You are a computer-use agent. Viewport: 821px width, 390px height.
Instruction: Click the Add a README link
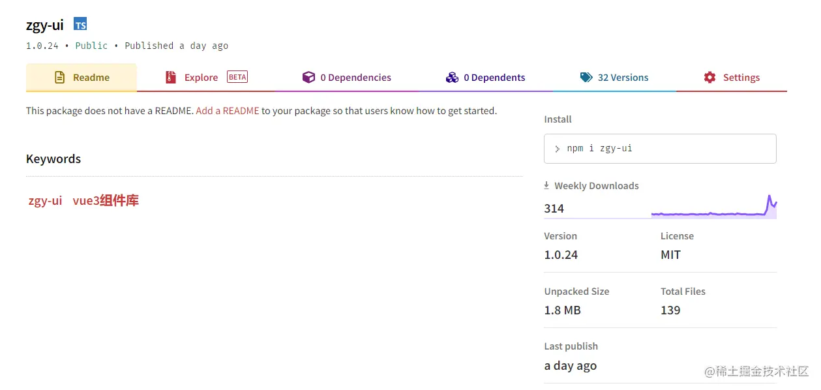click(228, 111)
